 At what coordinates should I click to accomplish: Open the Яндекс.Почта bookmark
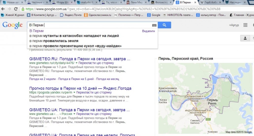[x=71, y=15]
